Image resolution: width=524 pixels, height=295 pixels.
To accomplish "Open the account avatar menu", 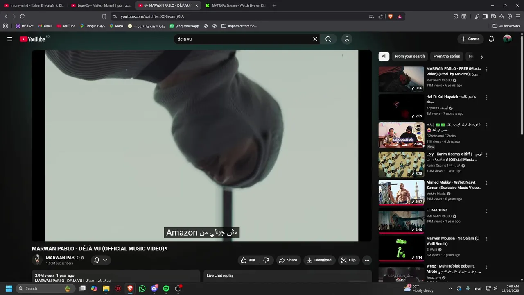I will coord(507,39).
